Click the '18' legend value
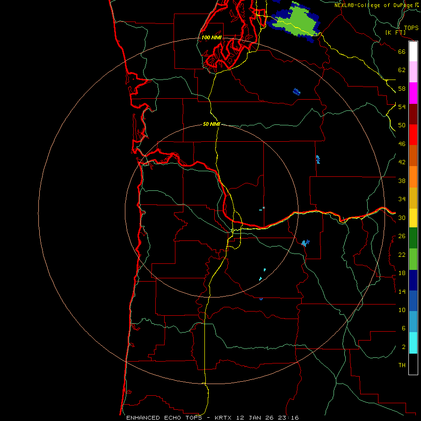The image size is (421, 421). pyautogui.click(x=402, y=273)
